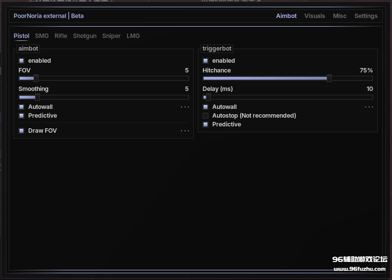
Task: Open the Visuals tab
Action: click(x=315, y=16)
